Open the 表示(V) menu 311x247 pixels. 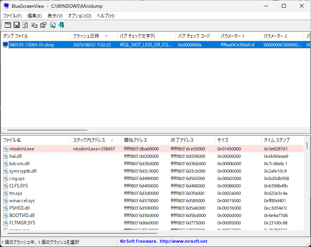(x=55, y=16)
